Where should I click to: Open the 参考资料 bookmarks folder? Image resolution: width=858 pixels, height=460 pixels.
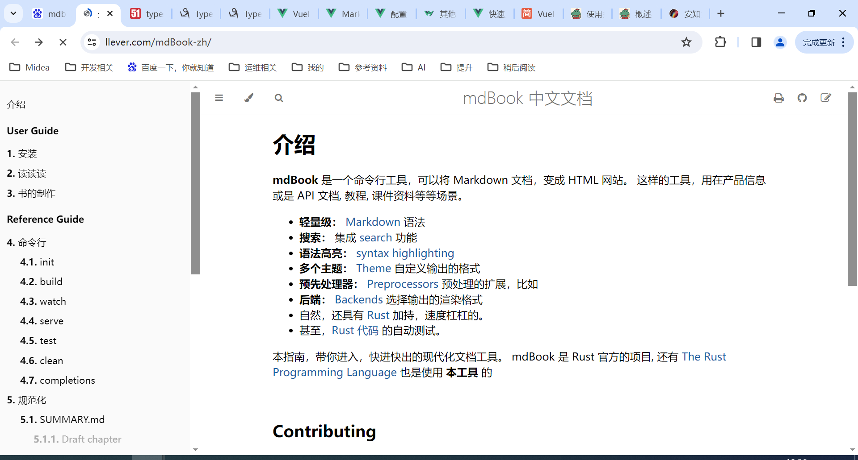point(362,67)
